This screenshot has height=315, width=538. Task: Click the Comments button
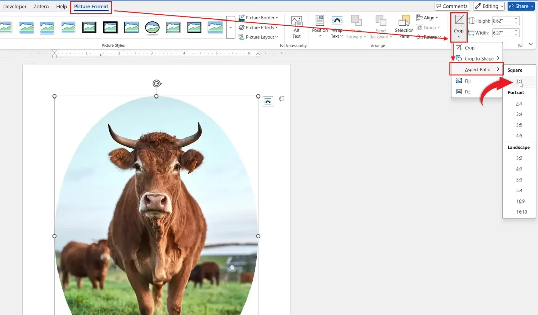[x=452, y=6]
